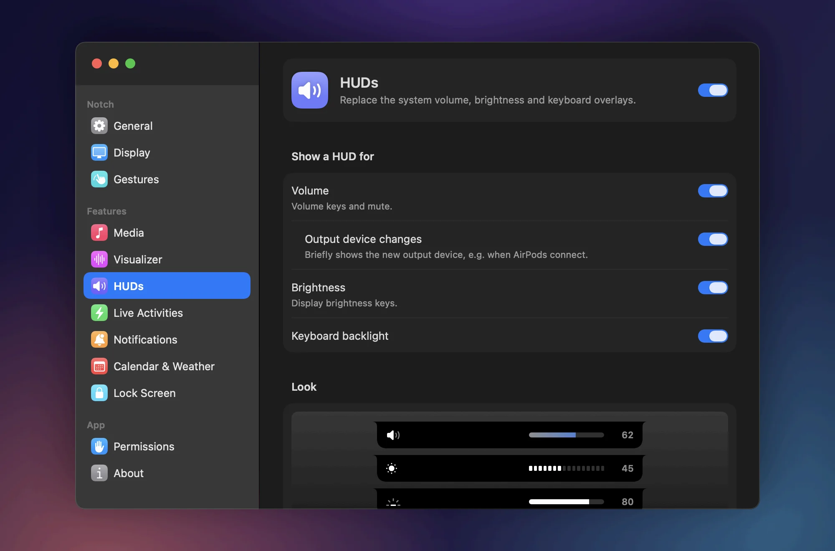Screen dimensions: 835x551
Task: Click 'Volume keys and mute.' description
Action: [x=342, y=206]
